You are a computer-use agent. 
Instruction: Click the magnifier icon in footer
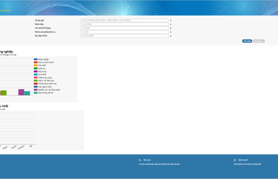coord(140,160)
